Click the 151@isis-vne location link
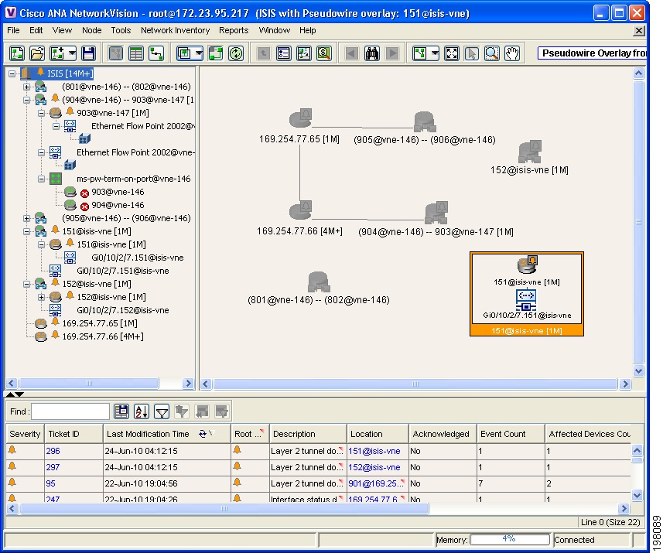 (374, 451)
